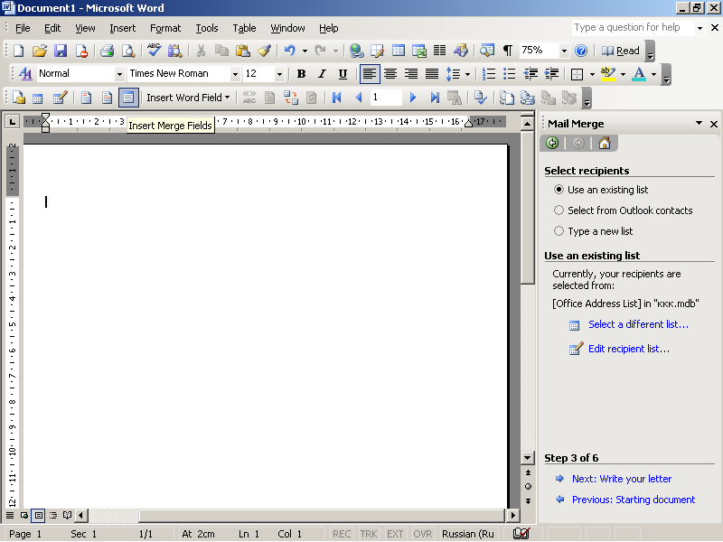Image resolution: width=723 pixels, height=542 pixels.
Task: Go back in the Mail Merge pane
Action: 552,144
